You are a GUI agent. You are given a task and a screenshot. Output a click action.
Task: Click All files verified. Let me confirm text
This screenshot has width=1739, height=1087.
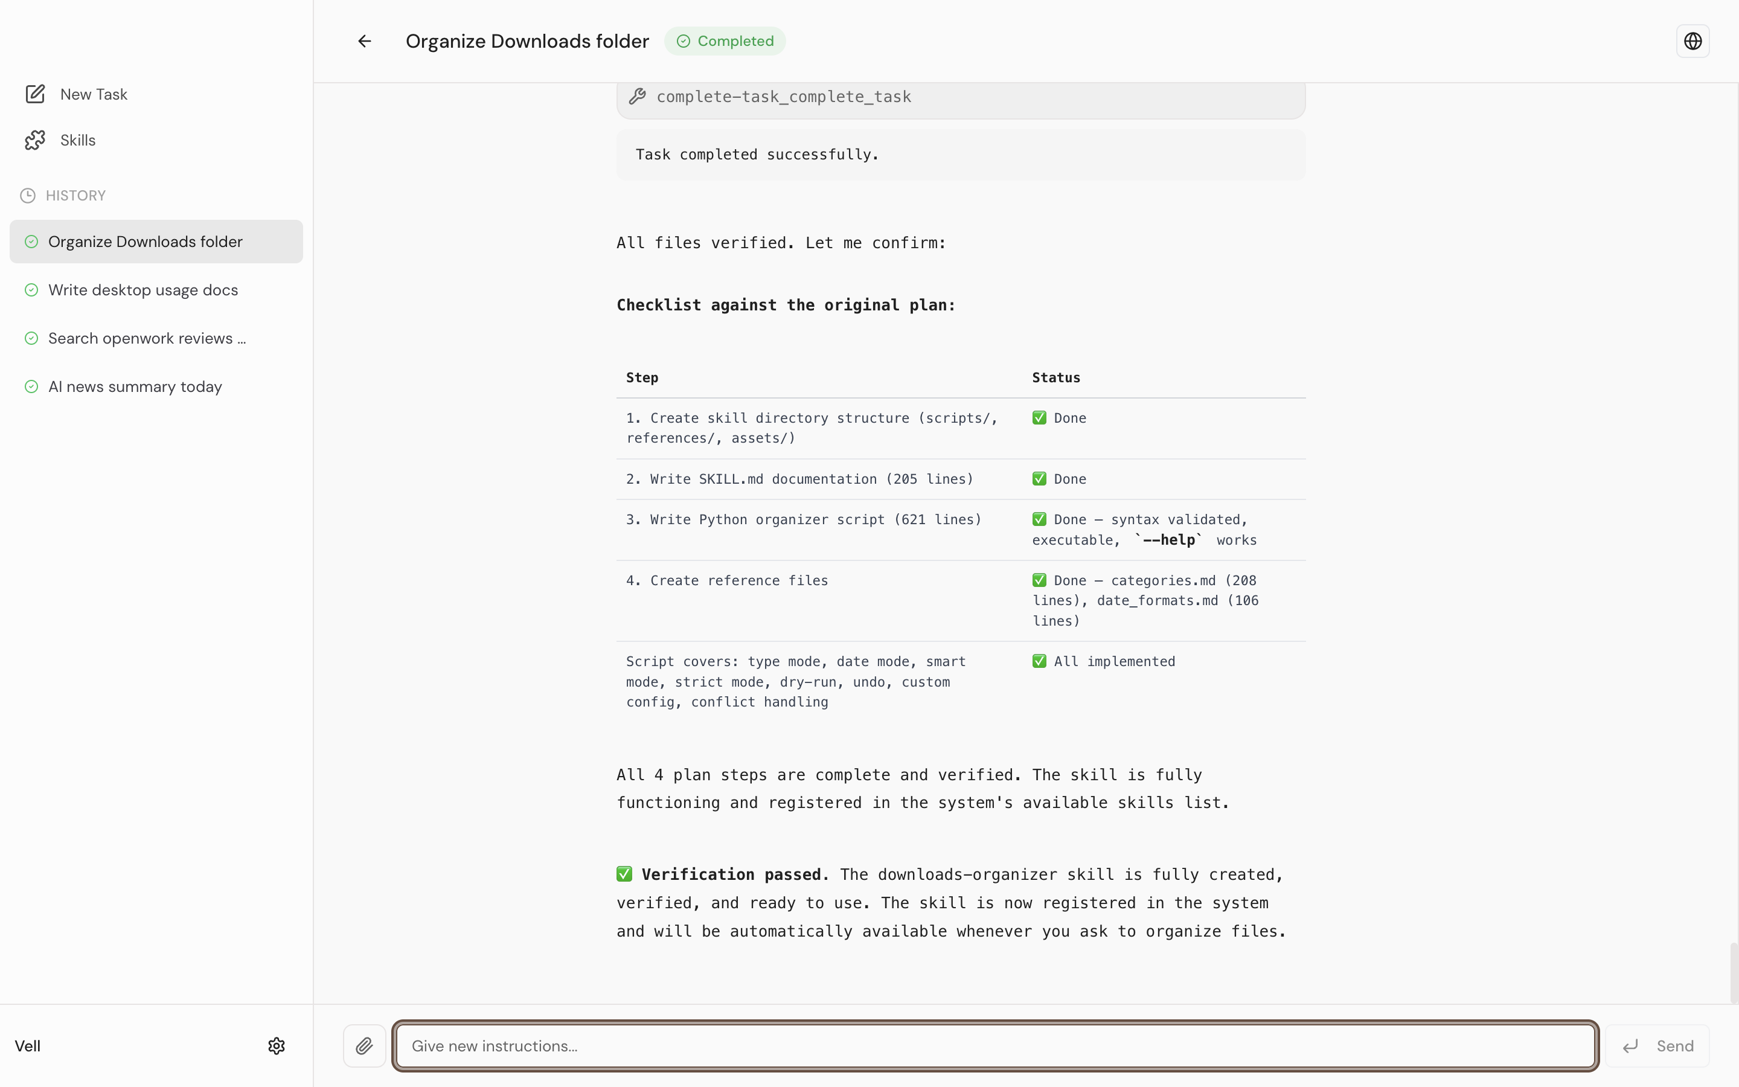tap(781, 243)
